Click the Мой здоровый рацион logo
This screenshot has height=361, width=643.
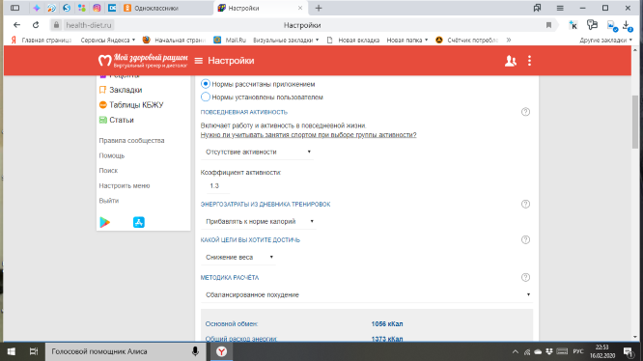[143, 60]
